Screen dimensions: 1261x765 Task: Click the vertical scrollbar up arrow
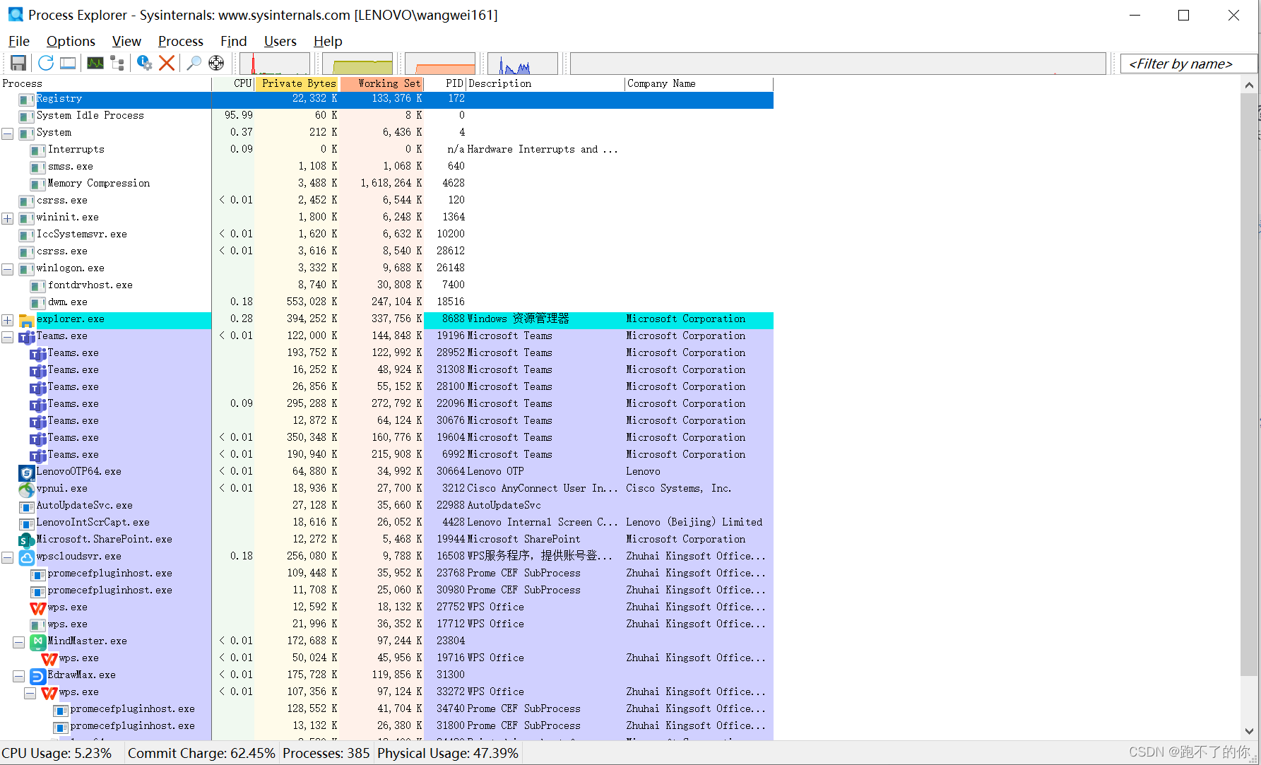pos(1249,85)
